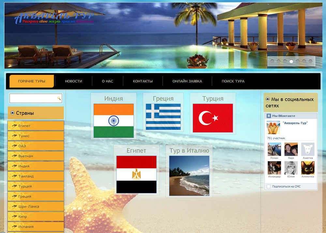Viewport: 326px width, 233px height.
Task: Open Шри-Ланка in the countries list
Action: pos(36,206)
